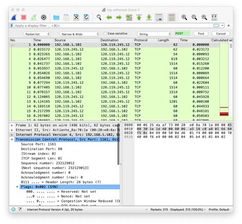This screenshot has height=224, width=242.
Task: Open the String search type dropdown
Action: coord(154,34)
